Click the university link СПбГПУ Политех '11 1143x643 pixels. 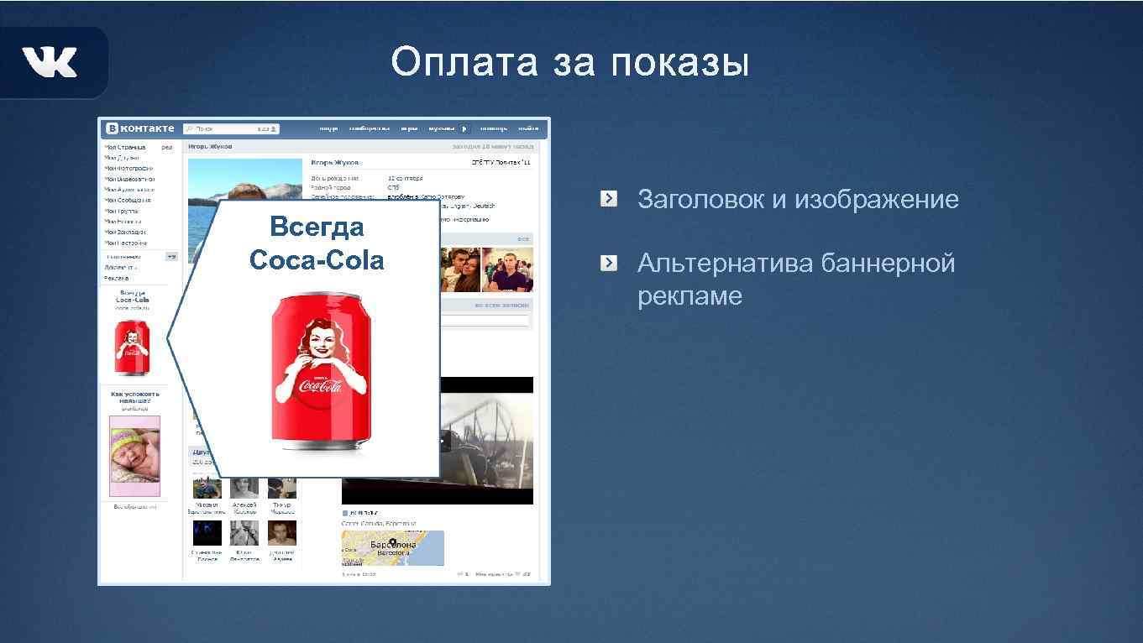[501, 162]
